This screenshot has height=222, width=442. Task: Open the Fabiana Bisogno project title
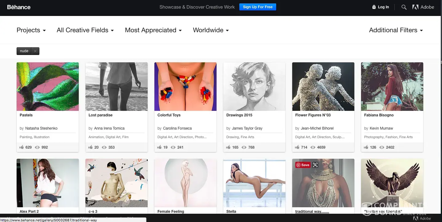point(379,115)
